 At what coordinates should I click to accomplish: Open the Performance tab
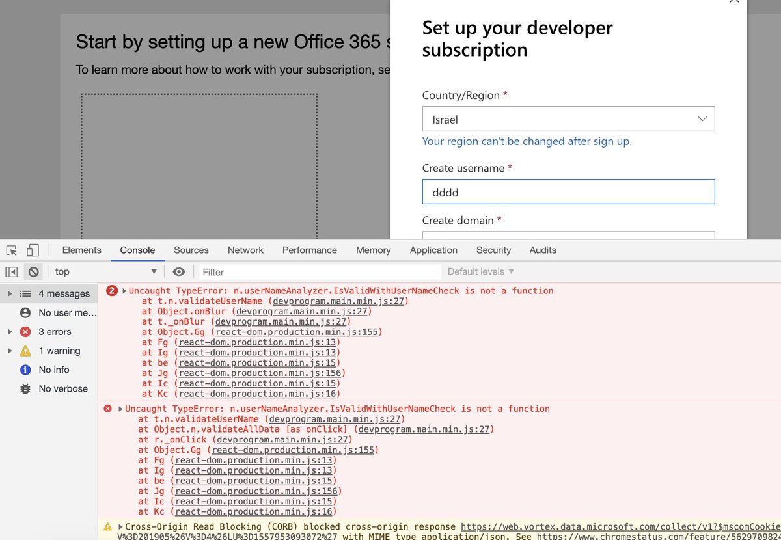(310, 250)
